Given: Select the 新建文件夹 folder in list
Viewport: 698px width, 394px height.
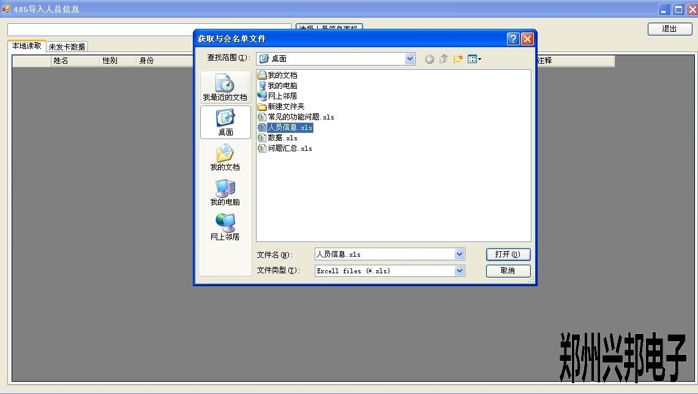Looking at the screenshot, I should 285,107.
